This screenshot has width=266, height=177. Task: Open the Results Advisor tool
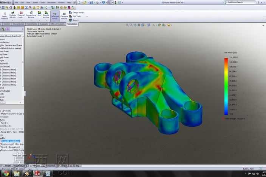[46, 15]
